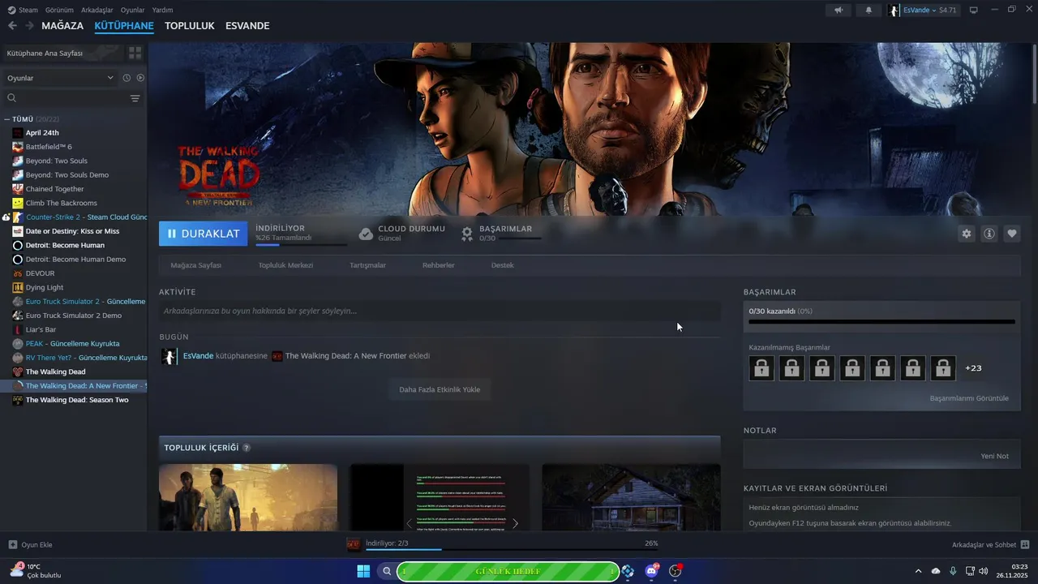
Task: Open the Tartışmalar link
Action: click(x=367, y=265)
